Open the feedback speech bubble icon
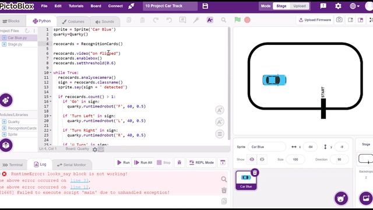The image size is (373, 210). 323,6
